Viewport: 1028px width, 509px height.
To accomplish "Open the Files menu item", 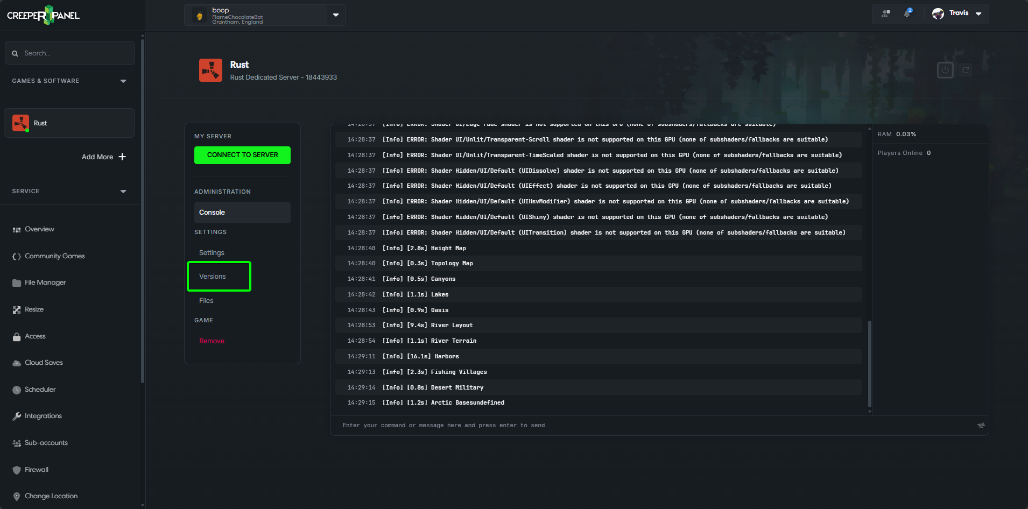I will (206, 301).
